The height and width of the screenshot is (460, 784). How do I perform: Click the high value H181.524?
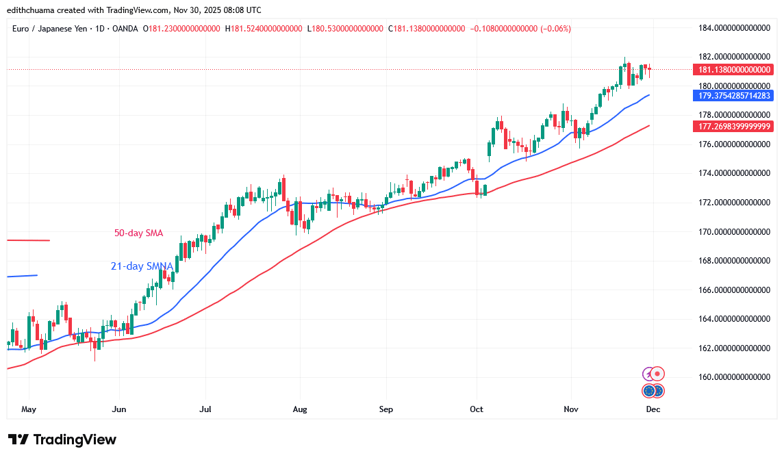tap(265, 29)
